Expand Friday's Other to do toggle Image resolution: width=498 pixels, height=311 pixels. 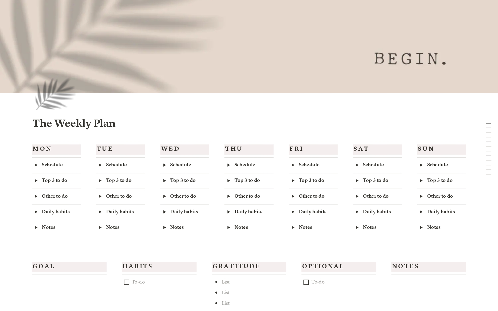pos(293,196)
